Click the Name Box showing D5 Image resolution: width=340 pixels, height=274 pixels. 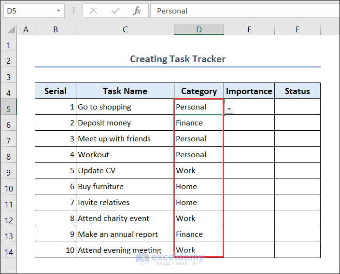click(34, 11)
